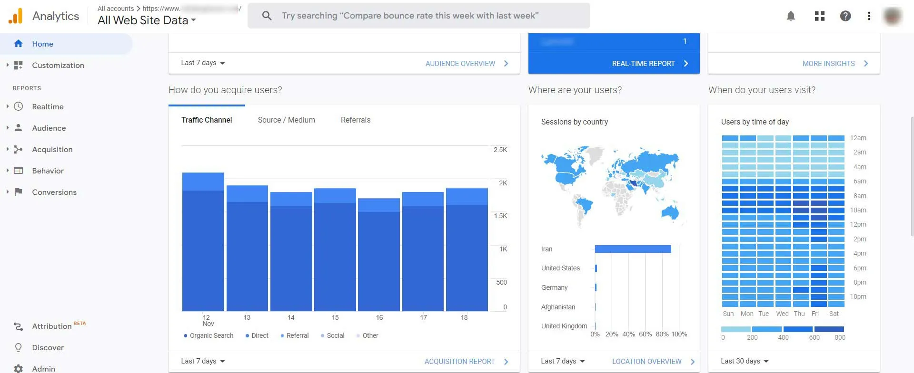
Task: Click the Acquisition arrows icon
Action: (19, 149)
